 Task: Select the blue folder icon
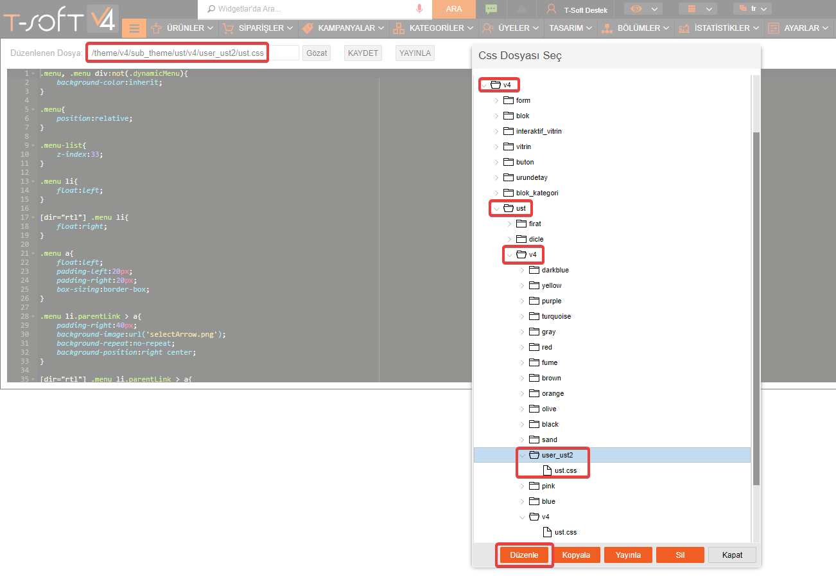click(x=534, y=501)
